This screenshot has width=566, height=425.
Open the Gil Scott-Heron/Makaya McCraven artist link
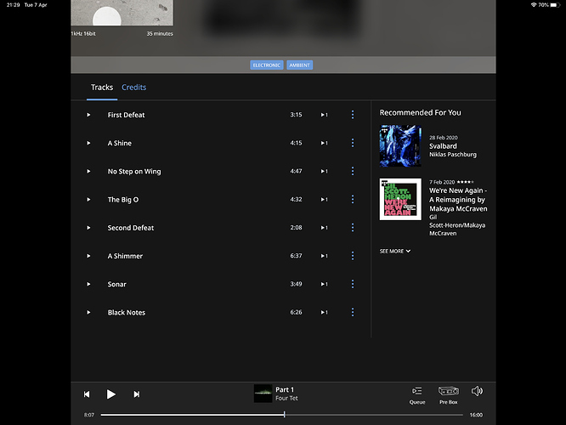(457, 225)
